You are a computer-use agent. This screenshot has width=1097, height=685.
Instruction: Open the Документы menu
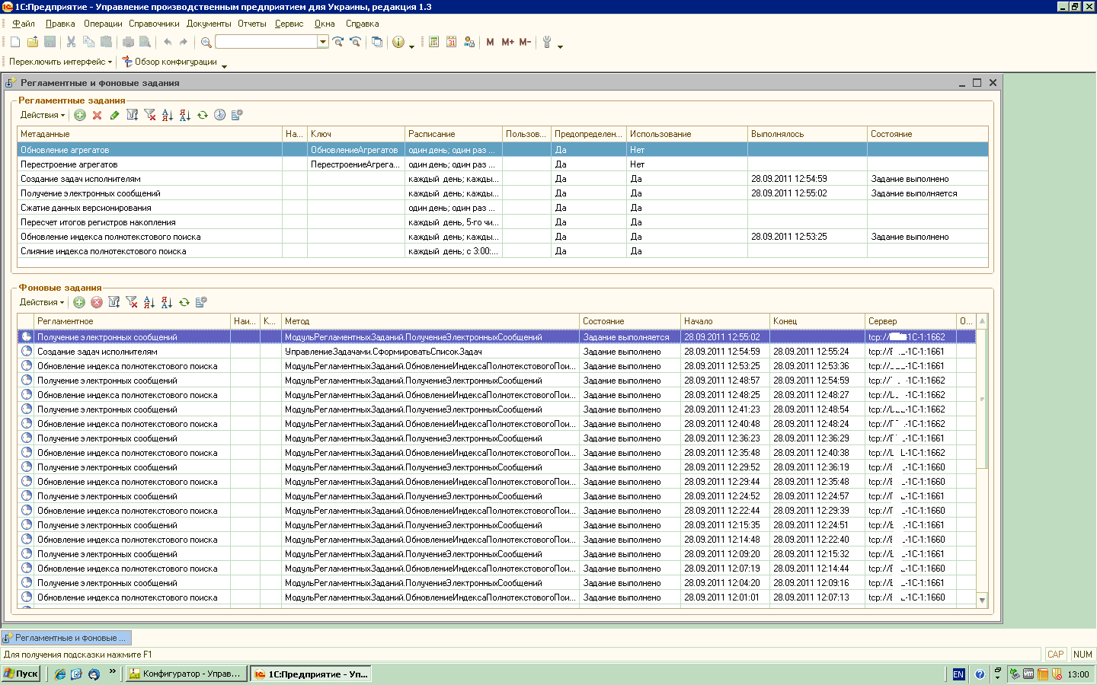[x=209, y=24]
